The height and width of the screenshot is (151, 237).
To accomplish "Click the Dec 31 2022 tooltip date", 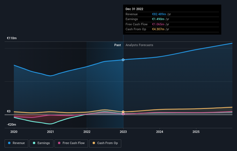I will point(134,9).
